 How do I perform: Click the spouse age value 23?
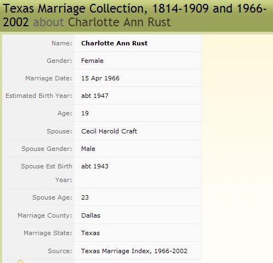click(x=85, y=197)
